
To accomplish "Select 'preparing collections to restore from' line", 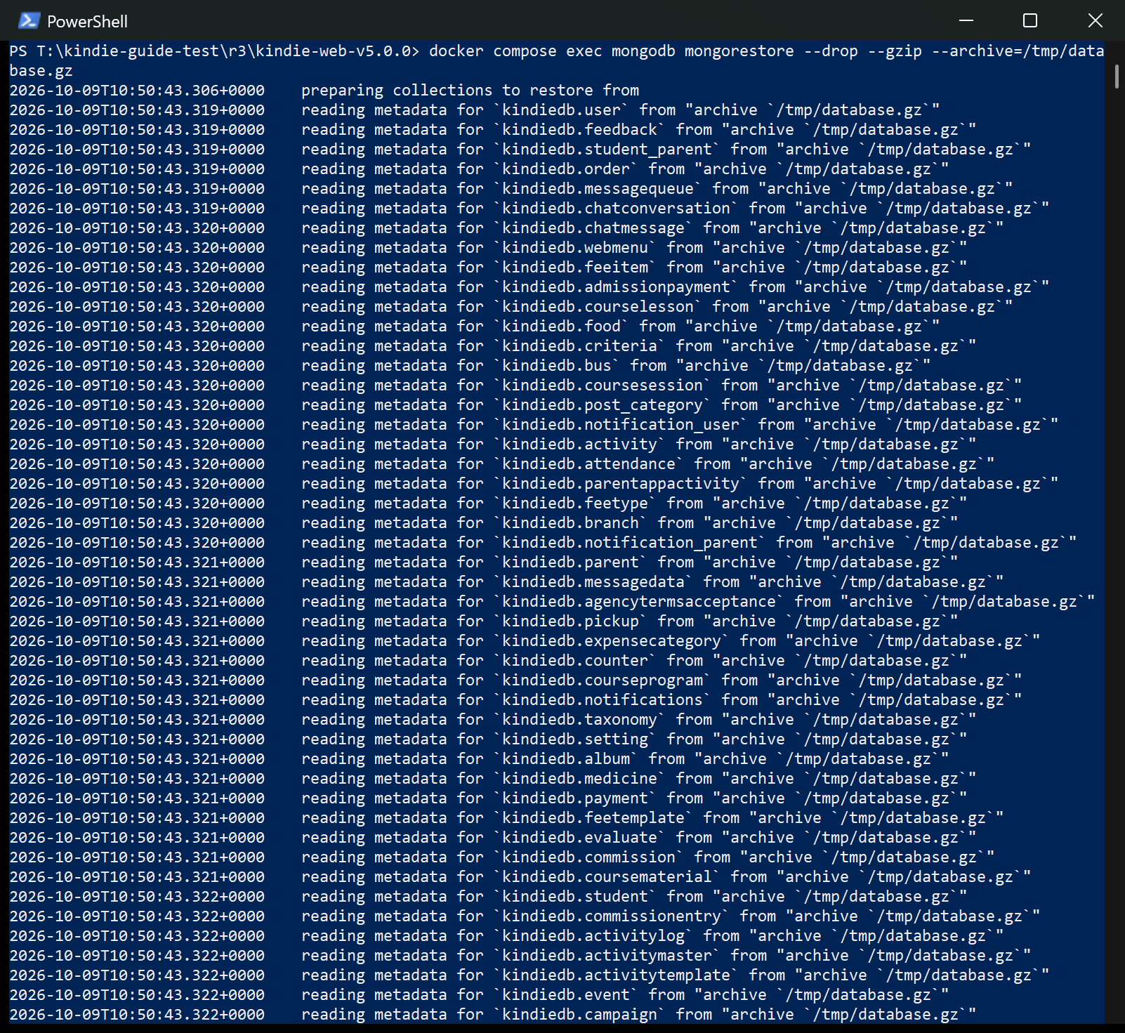I will tap(470, 91).
